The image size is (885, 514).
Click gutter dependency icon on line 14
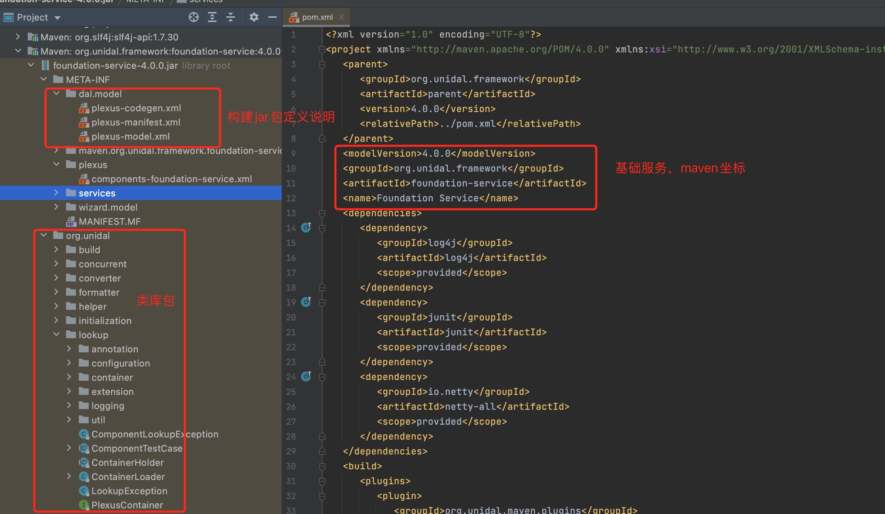(x=306, y=227)
